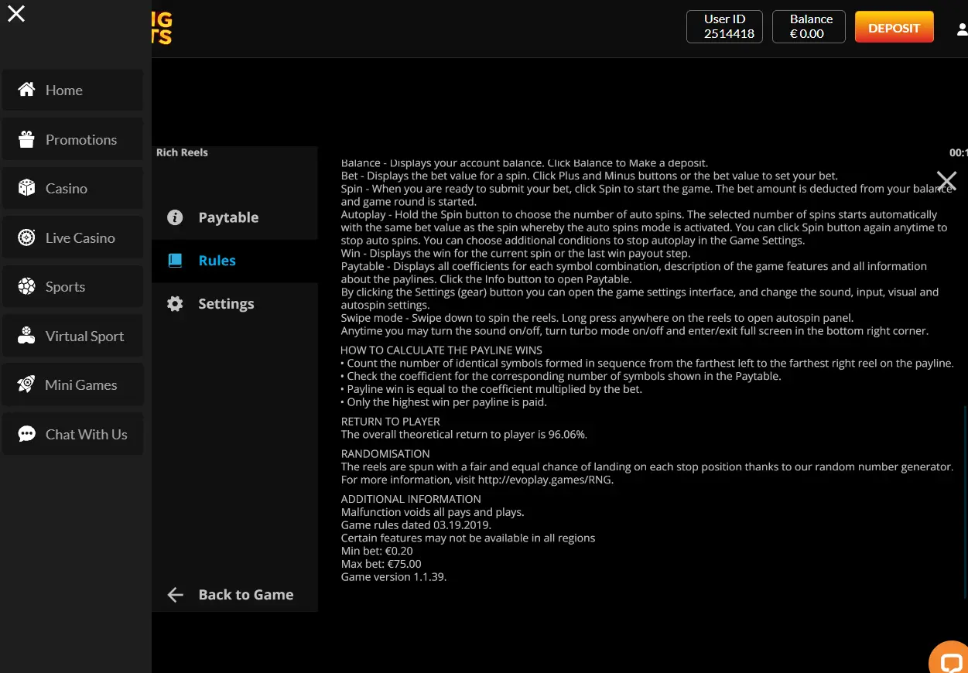
Task: Click the site logo in the header
Action: point(162,28)
